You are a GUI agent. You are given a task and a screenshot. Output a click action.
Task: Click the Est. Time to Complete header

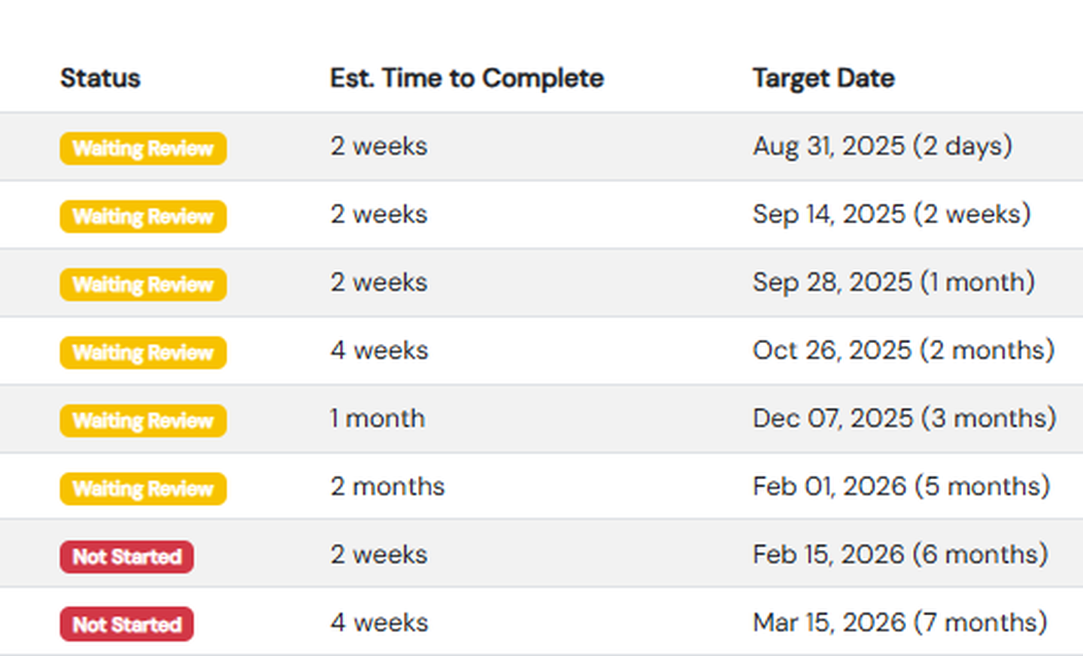click(466, 78)
